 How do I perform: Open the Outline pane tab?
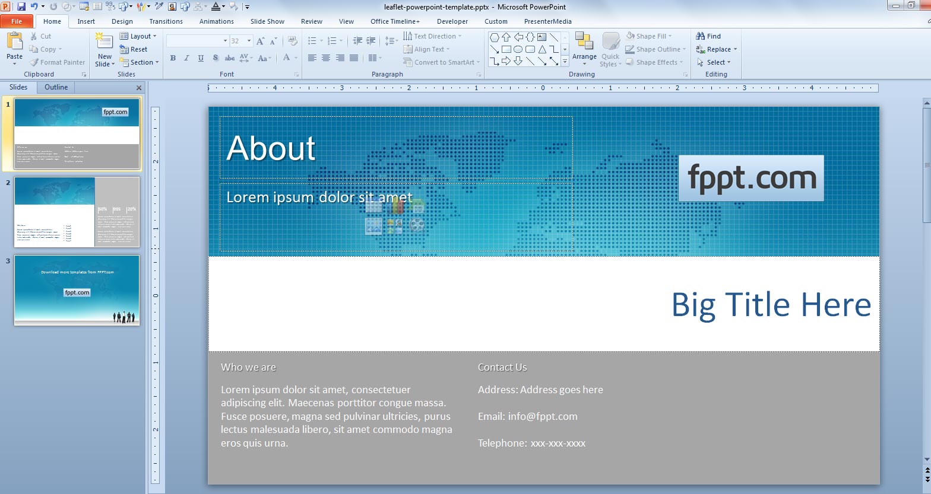(x=56, y=87)
